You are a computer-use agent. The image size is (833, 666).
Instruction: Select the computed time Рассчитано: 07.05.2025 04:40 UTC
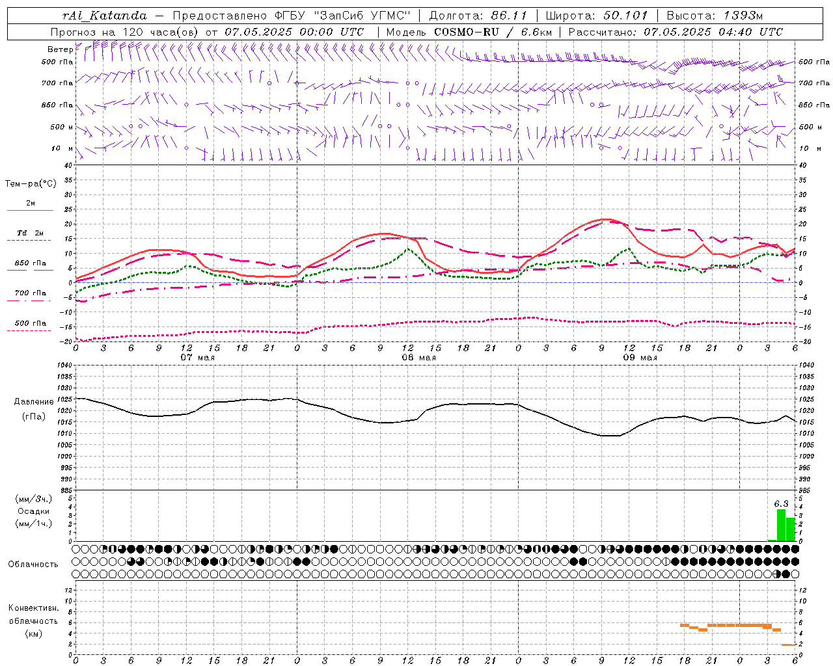(676, 32)
